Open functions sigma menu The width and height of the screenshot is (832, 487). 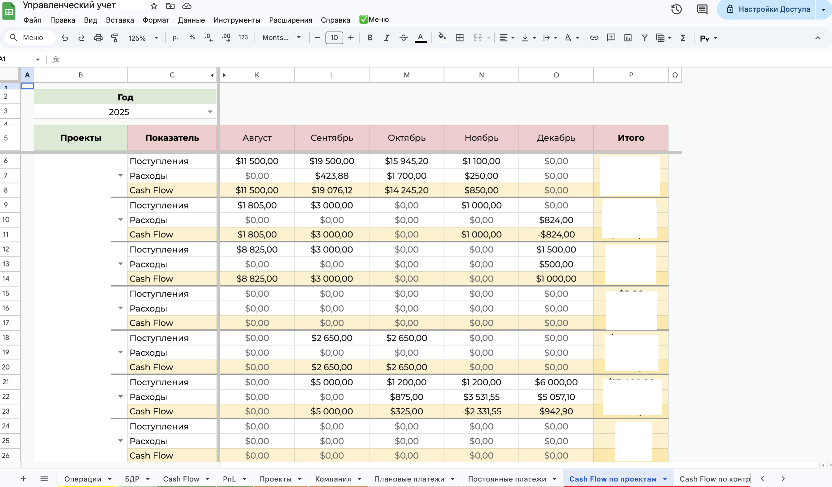click(683, 38)
